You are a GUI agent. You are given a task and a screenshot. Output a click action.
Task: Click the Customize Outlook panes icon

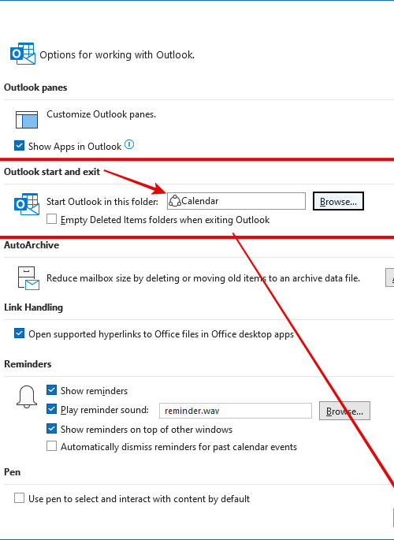click(27, 120)
